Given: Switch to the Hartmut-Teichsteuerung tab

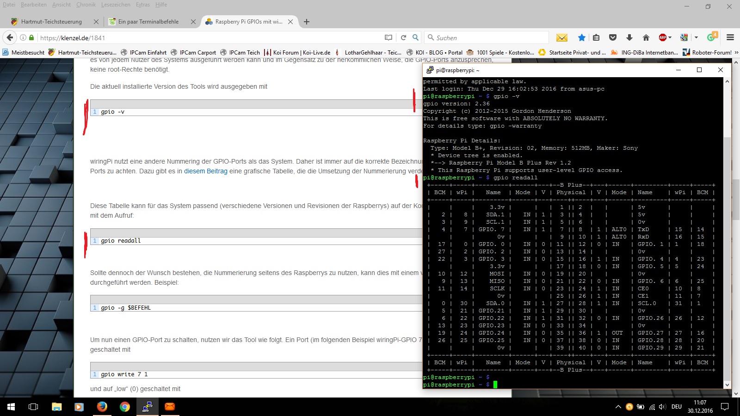Looking at the screenshot, I should pos(51,22).
